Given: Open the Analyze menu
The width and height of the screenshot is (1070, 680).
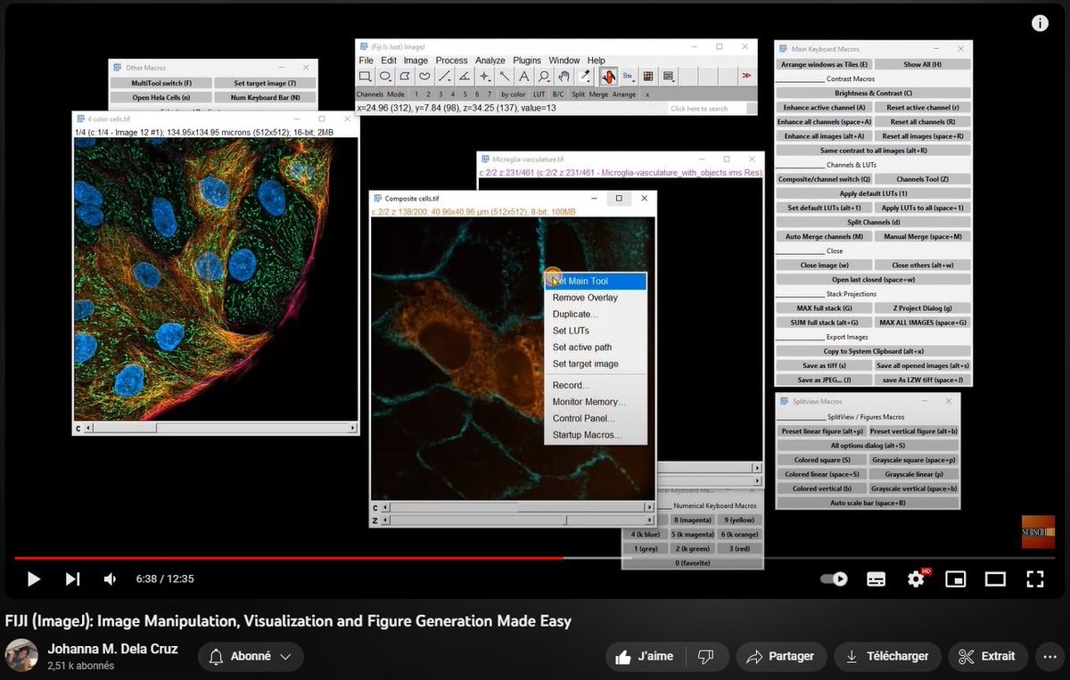Looking at the screenshot, I should pos(490,61).
